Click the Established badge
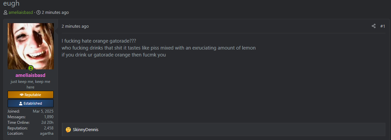This screenshot has width=391, height=140. click(30, 103)
